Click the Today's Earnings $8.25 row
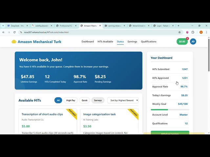210x157 pixels. pyautogui.click(x=170, y=95)
